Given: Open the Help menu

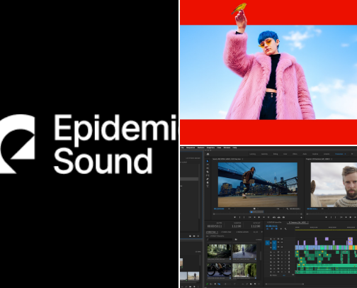Looking at the screenshot, I should [234, 148].
